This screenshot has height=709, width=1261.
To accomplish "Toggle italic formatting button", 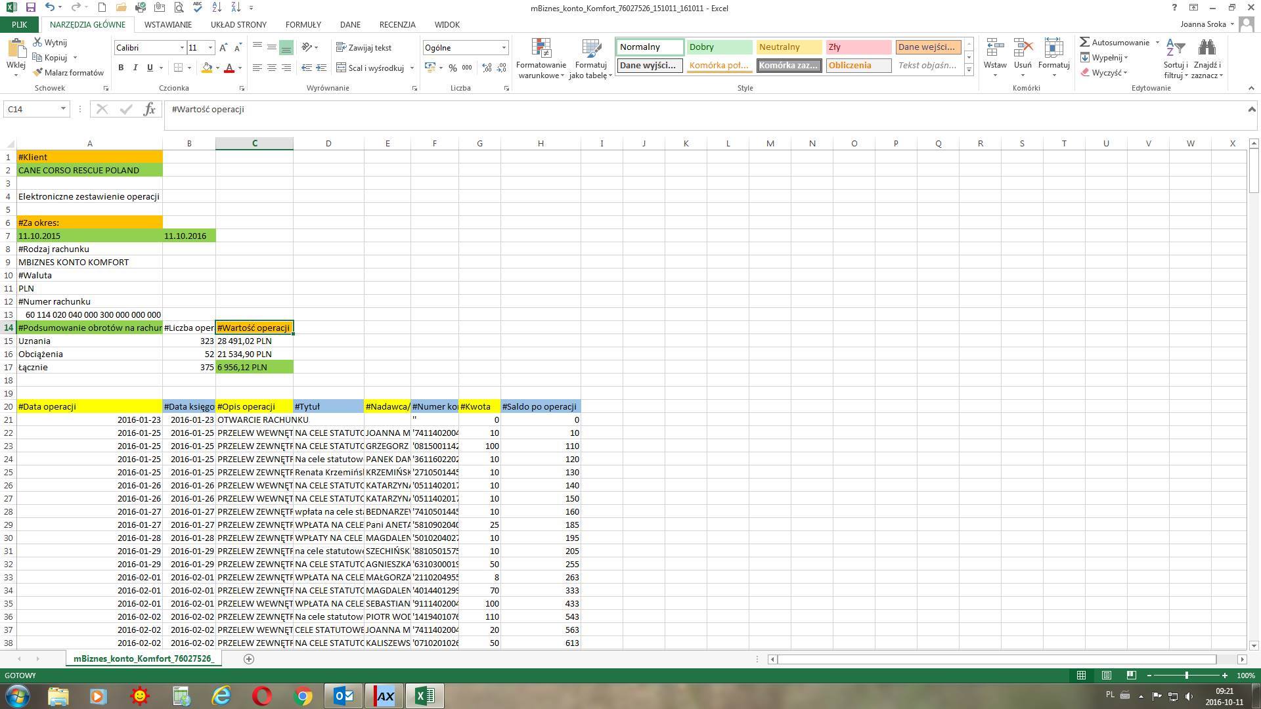I will click(135, 68).
